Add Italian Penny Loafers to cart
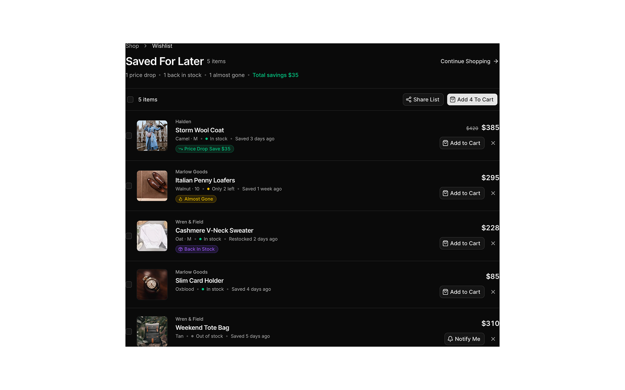625x390 pixels. click(x=462, y=193)
